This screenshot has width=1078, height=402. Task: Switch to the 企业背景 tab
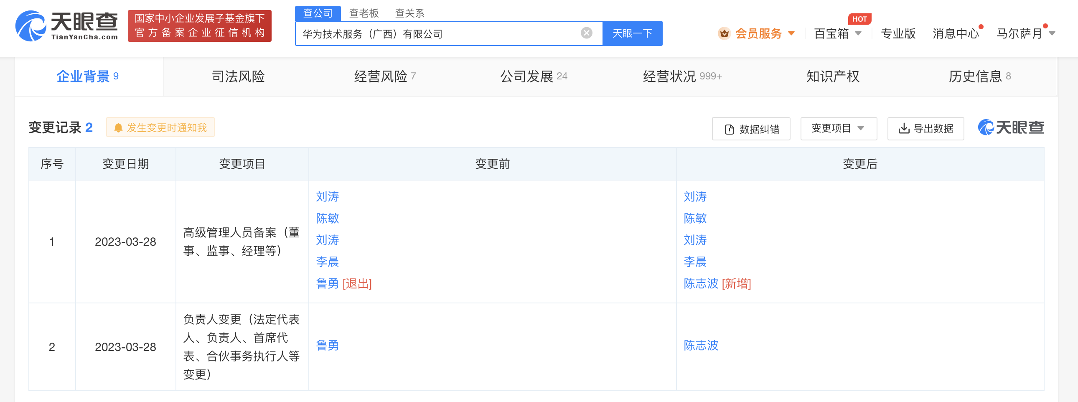coord(88,76)
